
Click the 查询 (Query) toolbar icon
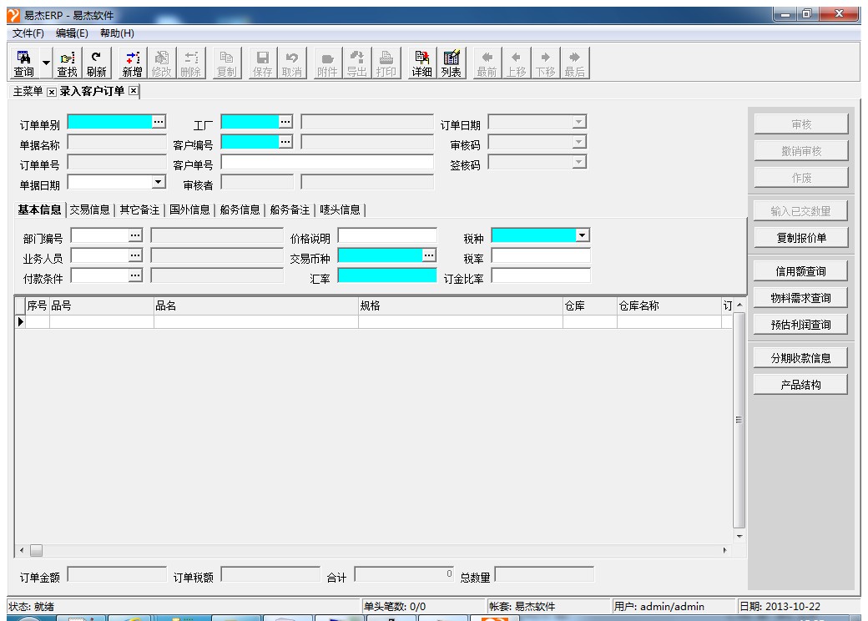point(23,63)
